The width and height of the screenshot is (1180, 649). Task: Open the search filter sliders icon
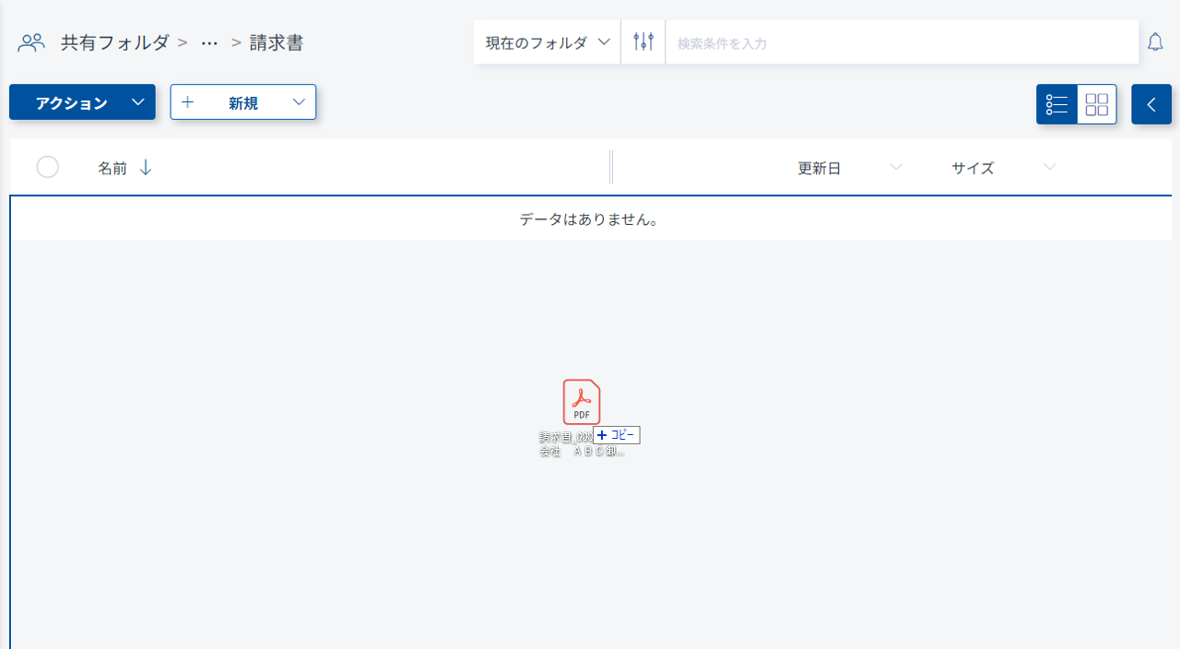pos(643,41)
